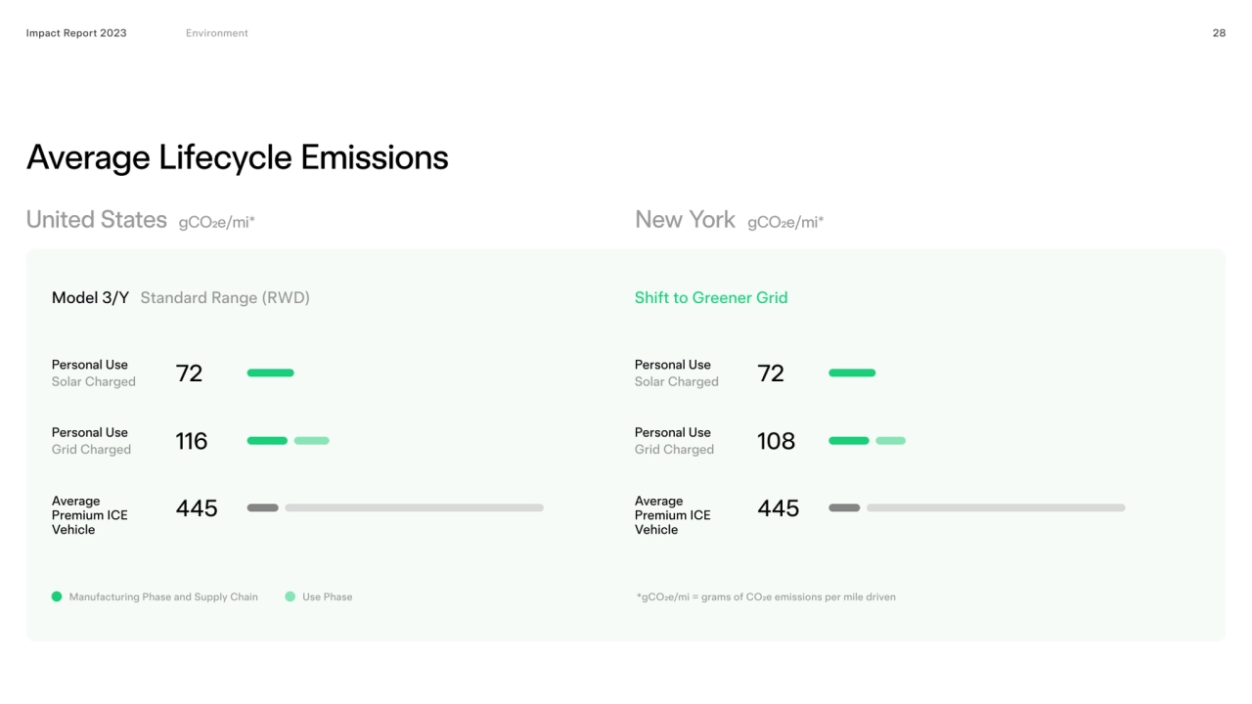Click the 'Impact Report 2023' header text
This screenshot has height=704, width=1252.
click(x=76, y=33)
